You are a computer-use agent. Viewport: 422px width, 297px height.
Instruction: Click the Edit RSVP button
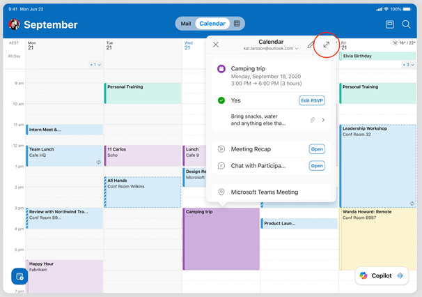point(312,100)
